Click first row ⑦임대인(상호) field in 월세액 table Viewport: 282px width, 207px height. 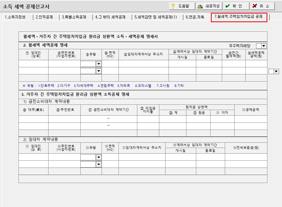(x=33, y=64)
